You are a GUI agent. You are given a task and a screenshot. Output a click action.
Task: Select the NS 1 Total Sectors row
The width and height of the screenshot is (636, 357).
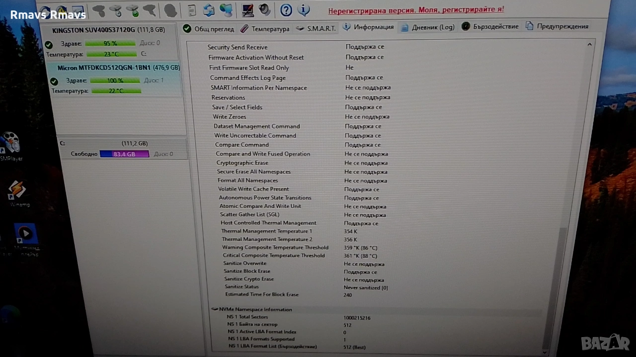299,317
